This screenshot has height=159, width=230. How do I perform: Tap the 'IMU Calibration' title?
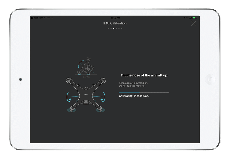115,23
